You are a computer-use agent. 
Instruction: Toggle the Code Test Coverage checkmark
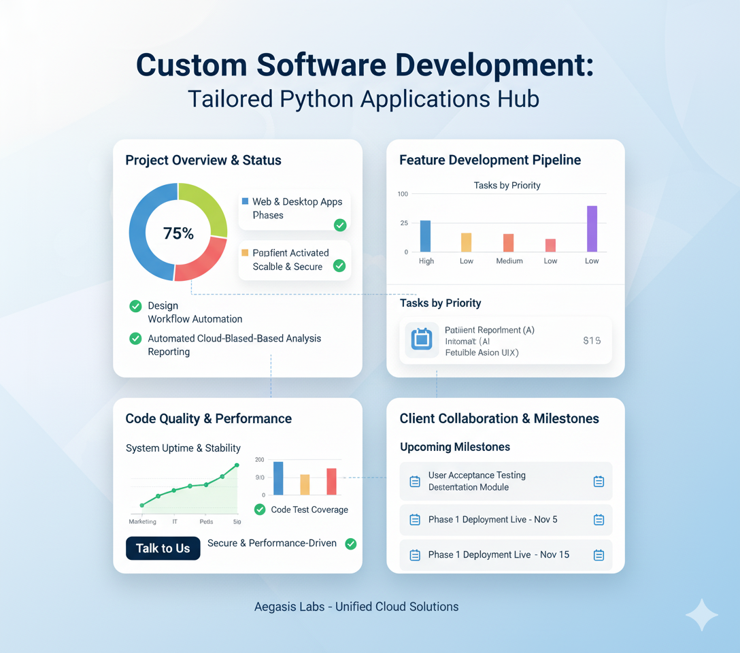pos(259,509)
